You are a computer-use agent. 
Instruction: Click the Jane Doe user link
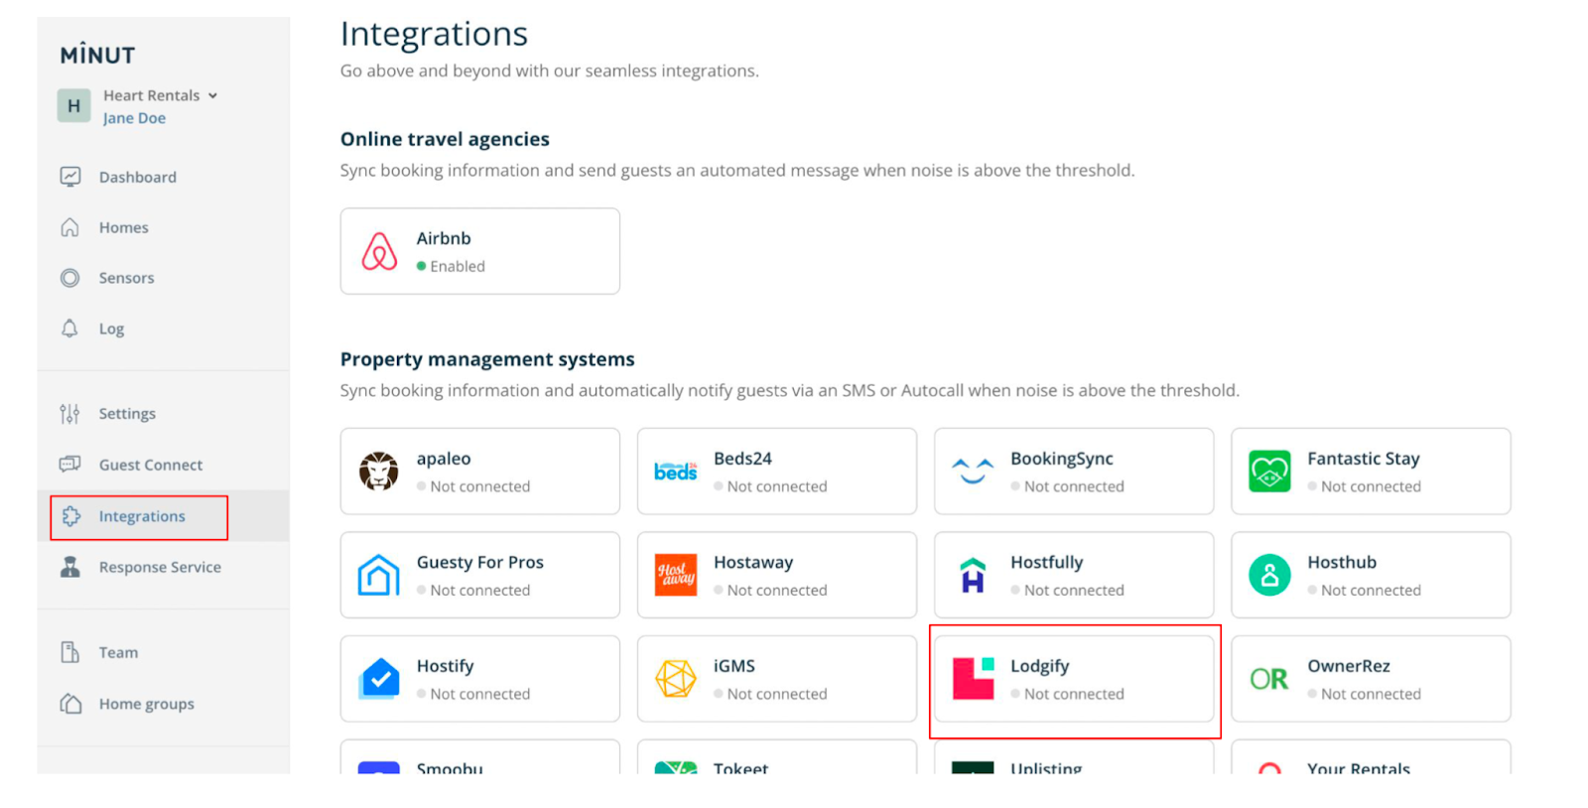click(x=134, y=118)
